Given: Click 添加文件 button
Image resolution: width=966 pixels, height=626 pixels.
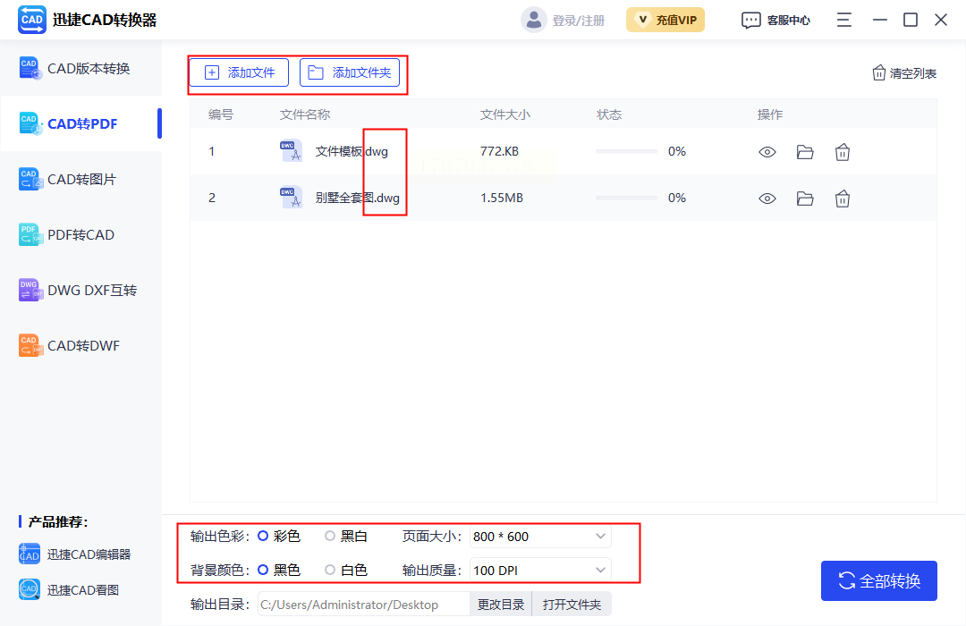Looking at the screenshot, I should click(x=239, y=72).
